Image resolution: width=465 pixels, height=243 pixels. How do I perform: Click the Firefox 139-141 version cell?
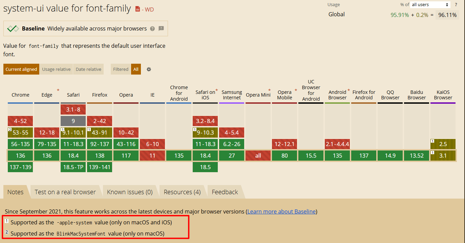pyautogui.click(x=100, y=167)
